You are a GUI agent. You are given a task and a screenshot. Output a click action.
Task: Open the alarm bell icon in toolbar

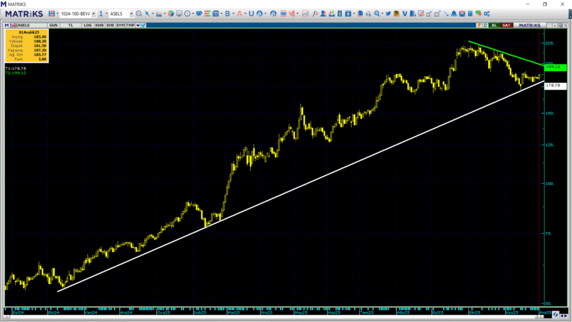(453, 13)
